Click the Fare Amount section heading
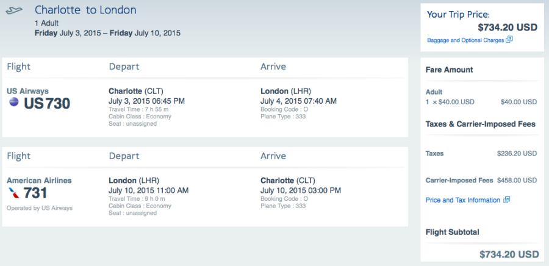This screenshot has width=549, height=266. (449, 70)
